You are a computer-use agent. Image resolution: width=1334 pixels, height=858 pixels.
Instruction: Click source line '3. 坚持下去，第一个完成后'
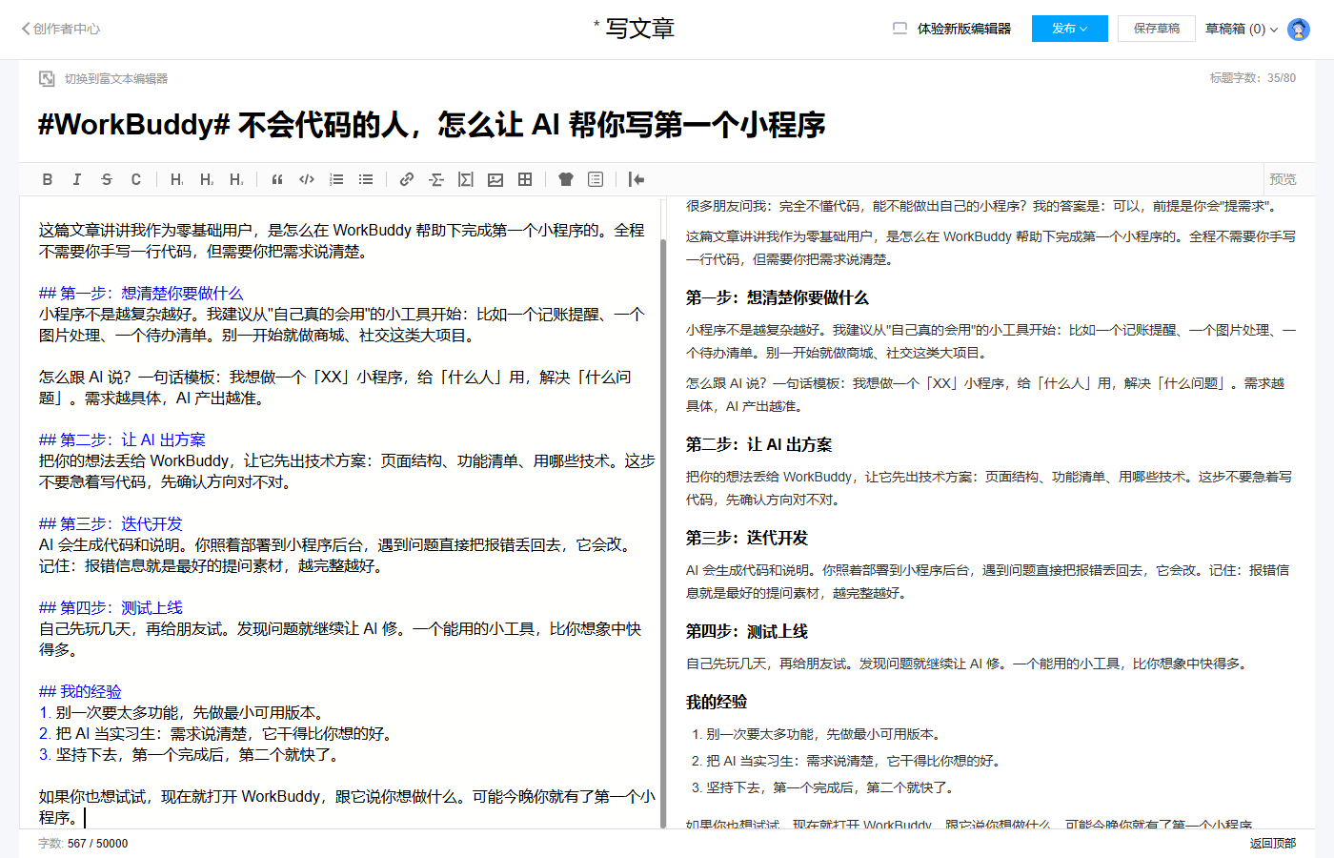(192, 755)
